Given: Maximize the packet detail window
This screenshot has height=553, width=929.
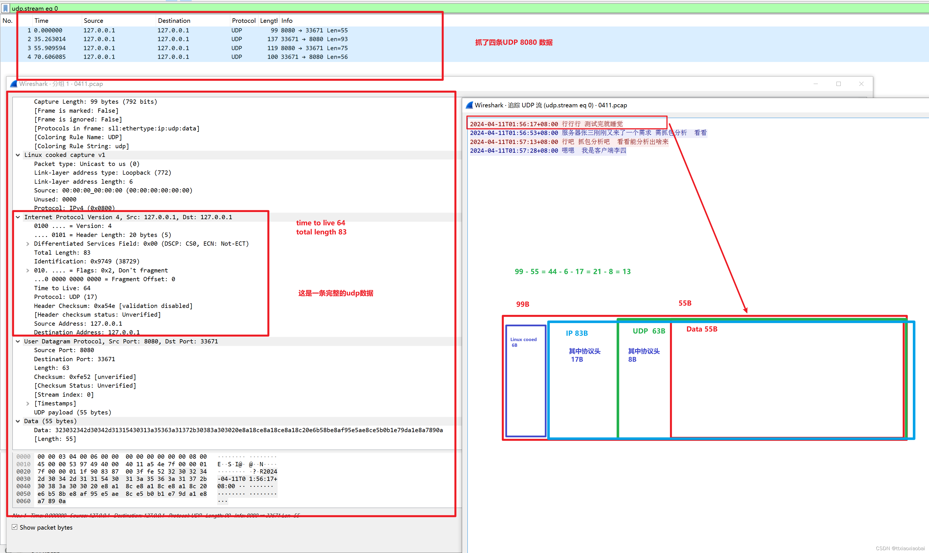Looking at the screenshot, I should (838, 84).
